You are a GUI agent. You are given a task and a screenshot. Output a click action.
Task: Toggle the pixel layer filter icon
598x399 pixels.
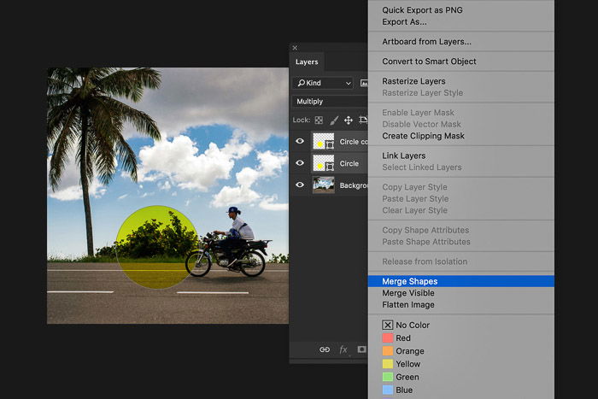(x=364, y=83)
